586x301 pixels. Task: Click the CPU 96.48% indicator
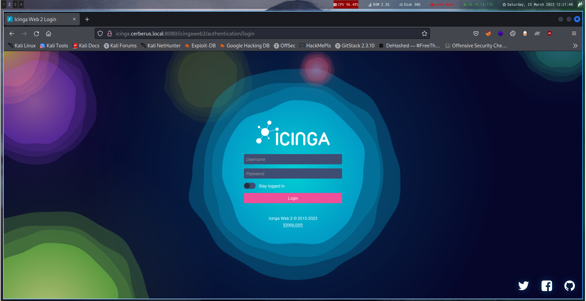click(346, 4)
